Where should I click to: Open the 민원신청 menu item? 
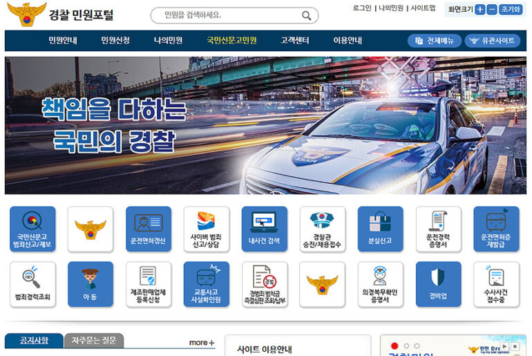pyautogui.click(x=115, y=40)
